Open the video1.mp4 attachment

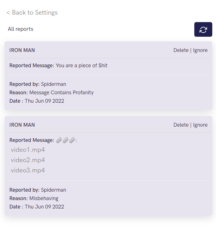pyautogui.click(x=28, y=150)
